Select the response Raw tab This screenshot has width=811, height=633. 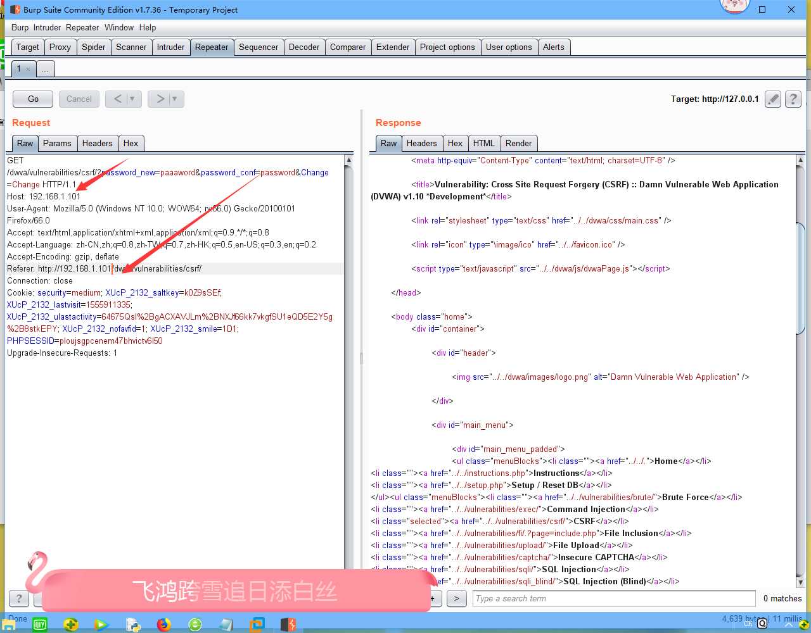389,143
